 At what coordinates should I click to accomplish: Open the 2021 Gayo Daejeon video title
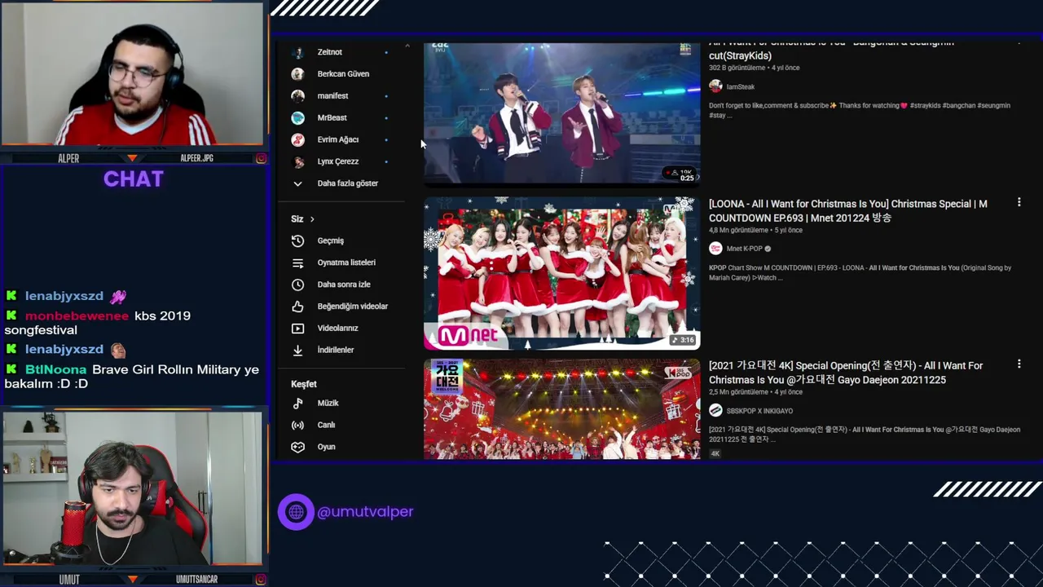(846, 373)
